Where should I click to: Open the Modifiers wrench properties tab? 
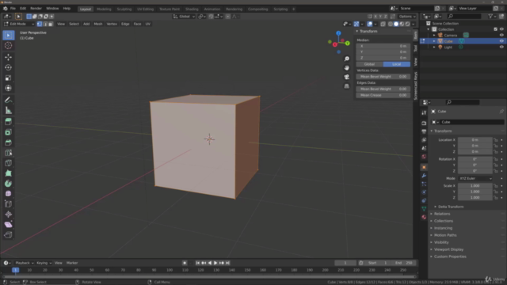[x=424, y=176]
